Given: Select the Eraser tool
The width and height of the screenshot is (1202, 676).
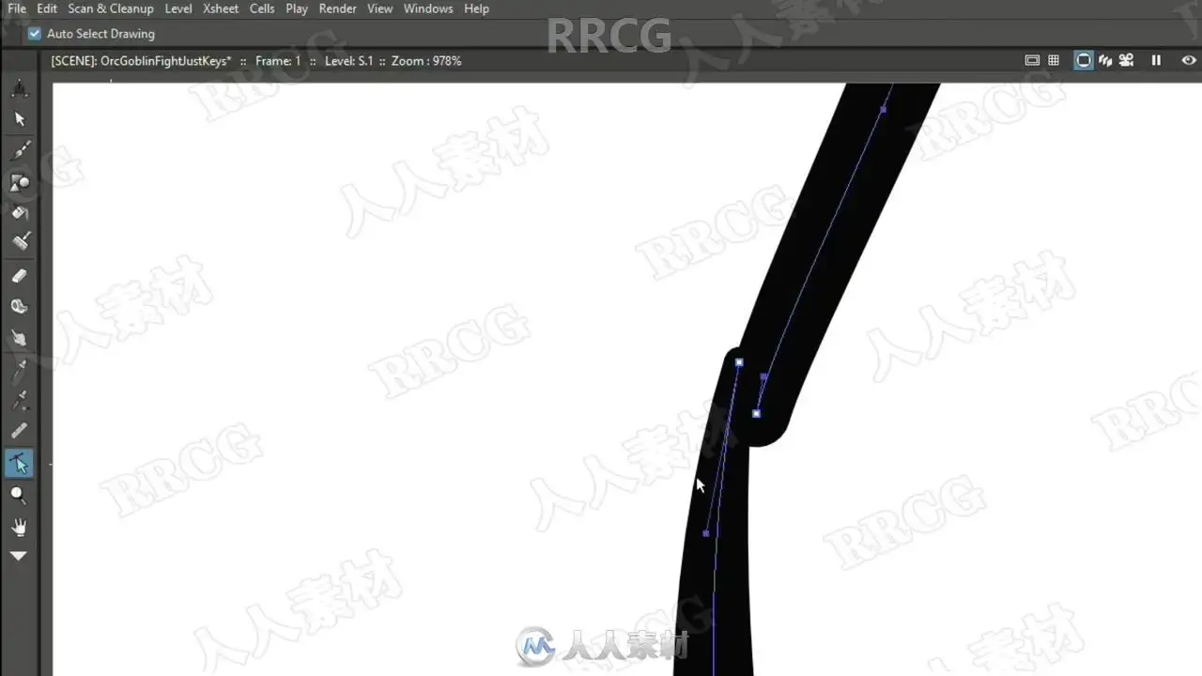Looking at the screenshot, I should coord(19,276).
